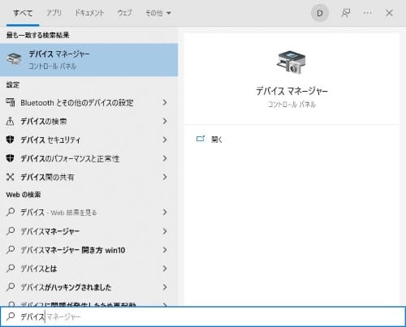Open デバイス セキュリティ setting
The width and height of the screenshot is (406, 327).
click(x=89, y=140)
